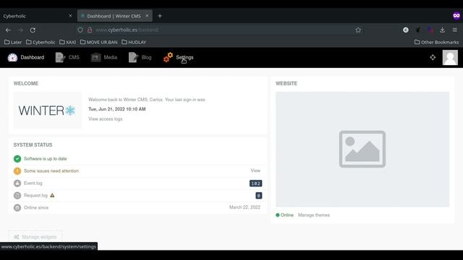
Task: Reload the page with the refresh icon
Action: coord(33,30)
